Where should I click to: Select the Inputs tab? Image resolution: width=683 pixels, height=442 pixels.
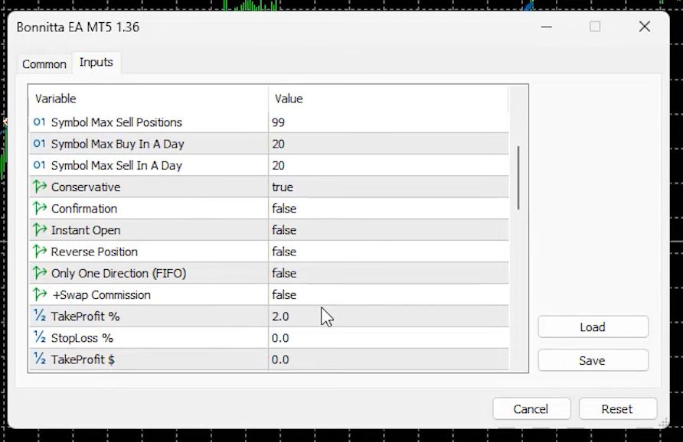[x=96, y=63]
